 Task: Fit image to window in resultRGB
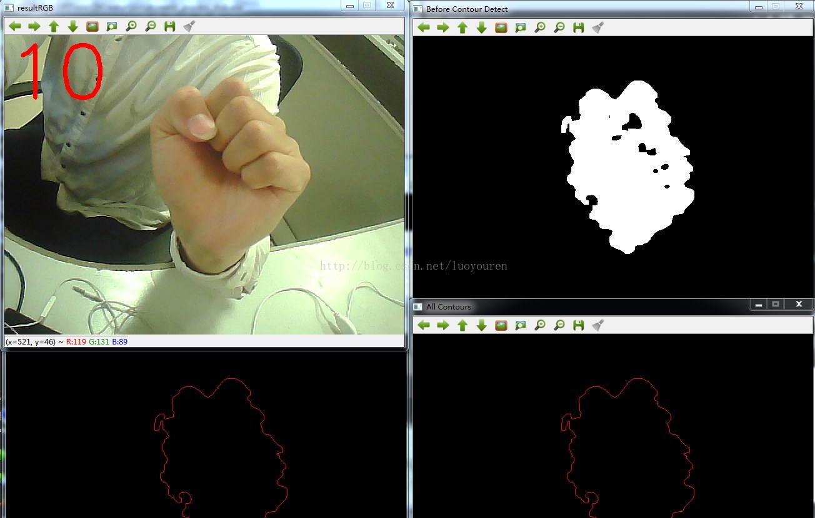tap(112, 26)
